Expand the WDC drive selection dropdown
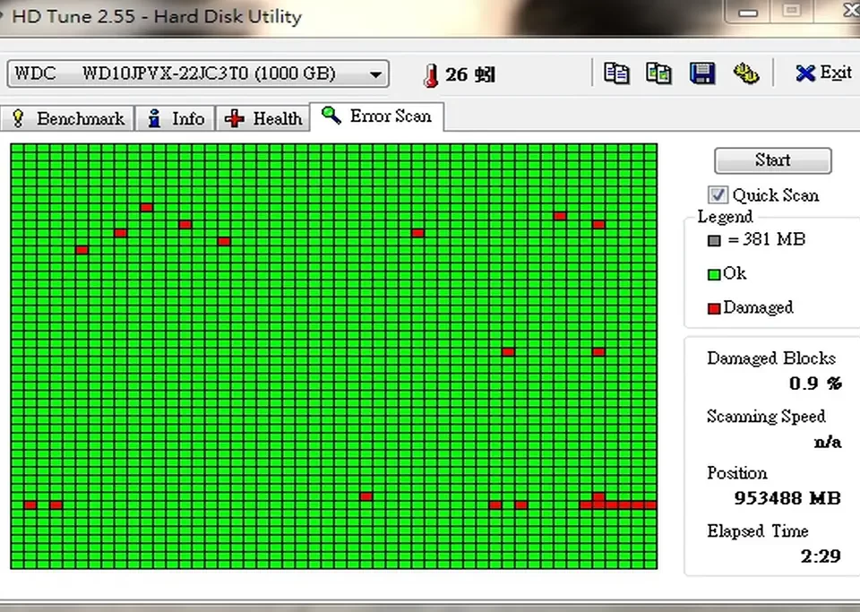Screen dimensions: 860x612 (376, 74)
